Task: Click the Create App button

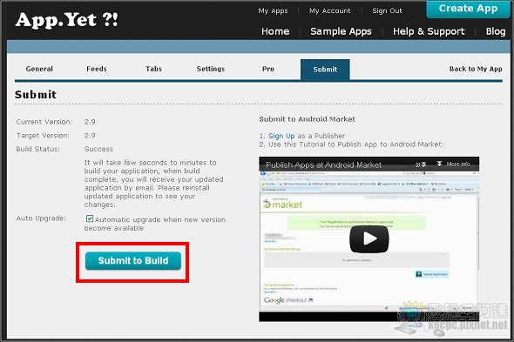Action: click(x=468, y=9)
